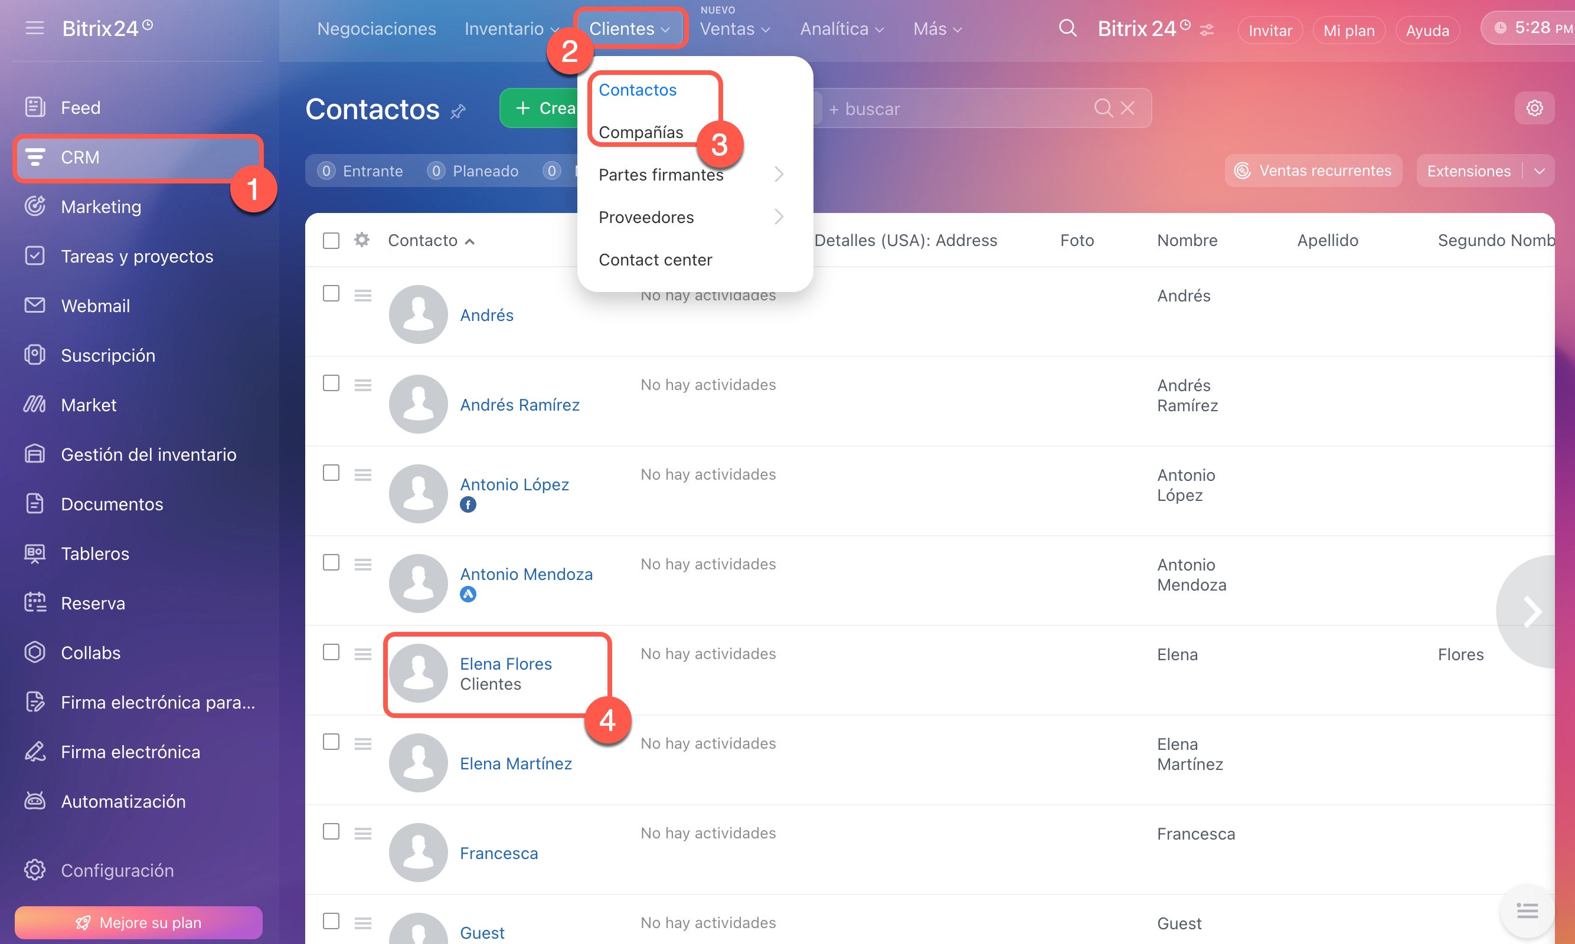The height and width of the screenshot is (944, 1575).
Task: Select Compañías from the Clientes menu
Action: pos(640,132)
